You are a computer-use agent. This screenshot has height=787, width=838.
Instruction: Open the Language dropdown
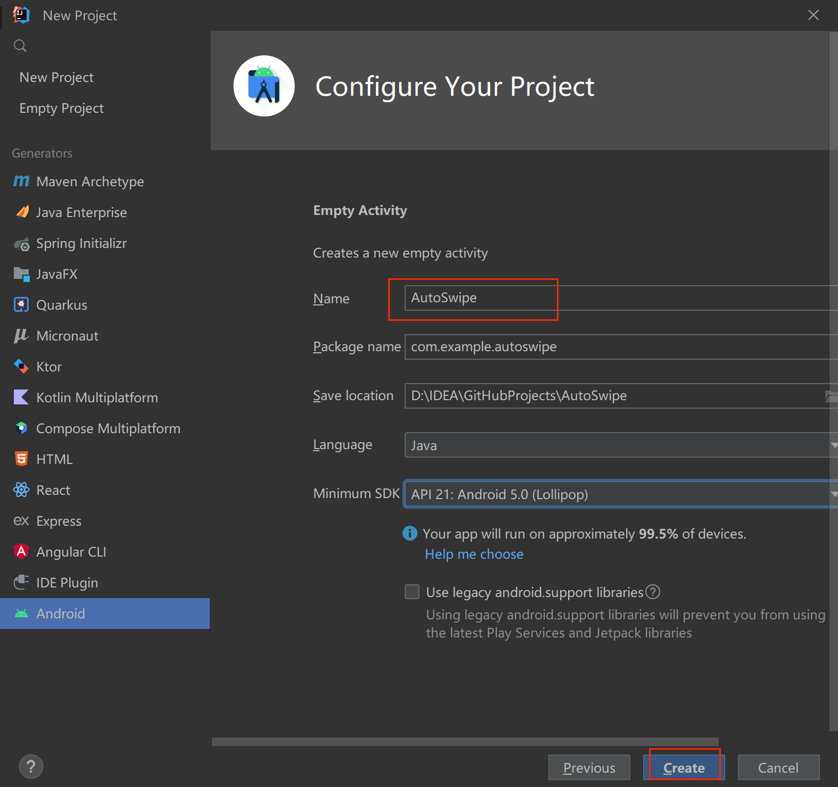coord(621,445)
